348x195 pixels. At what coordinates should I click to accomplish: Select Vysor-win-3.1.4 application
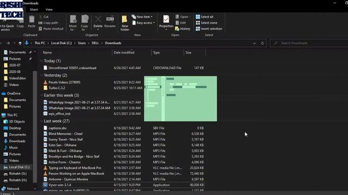[x=123, y=185]
